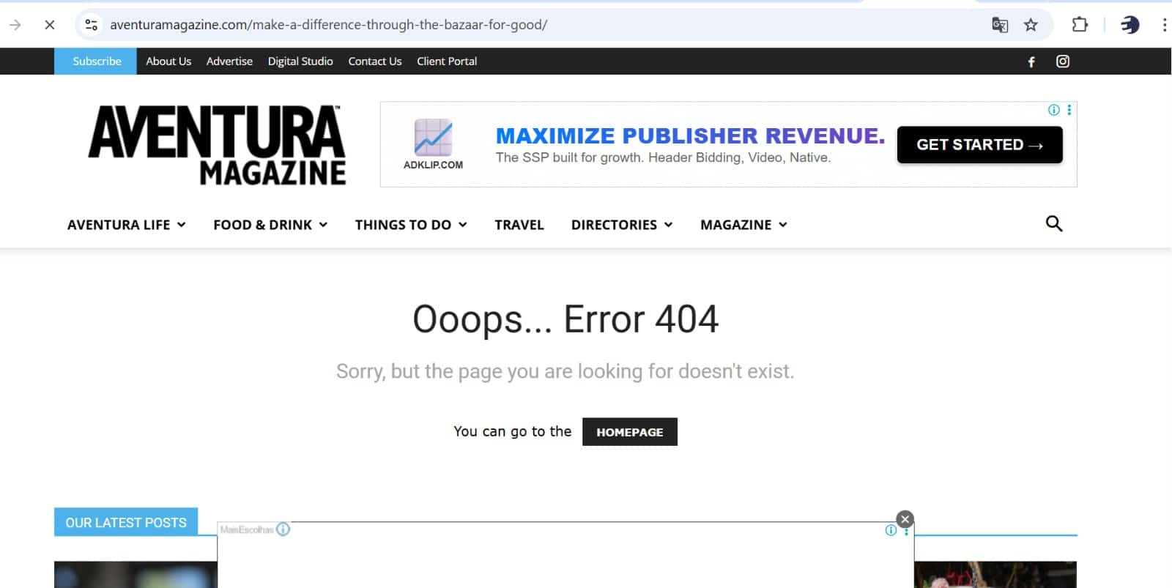
Task: Open the About Us page link
Action: [168, 62]
